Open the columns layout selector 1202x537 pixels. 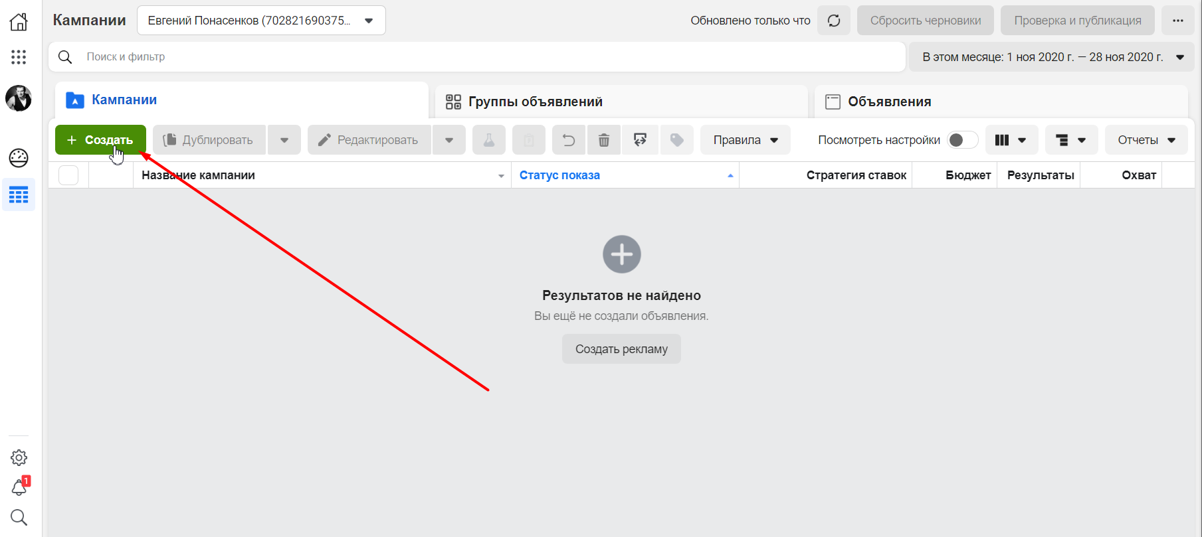pyautogui.click(x=1011, y=140)
